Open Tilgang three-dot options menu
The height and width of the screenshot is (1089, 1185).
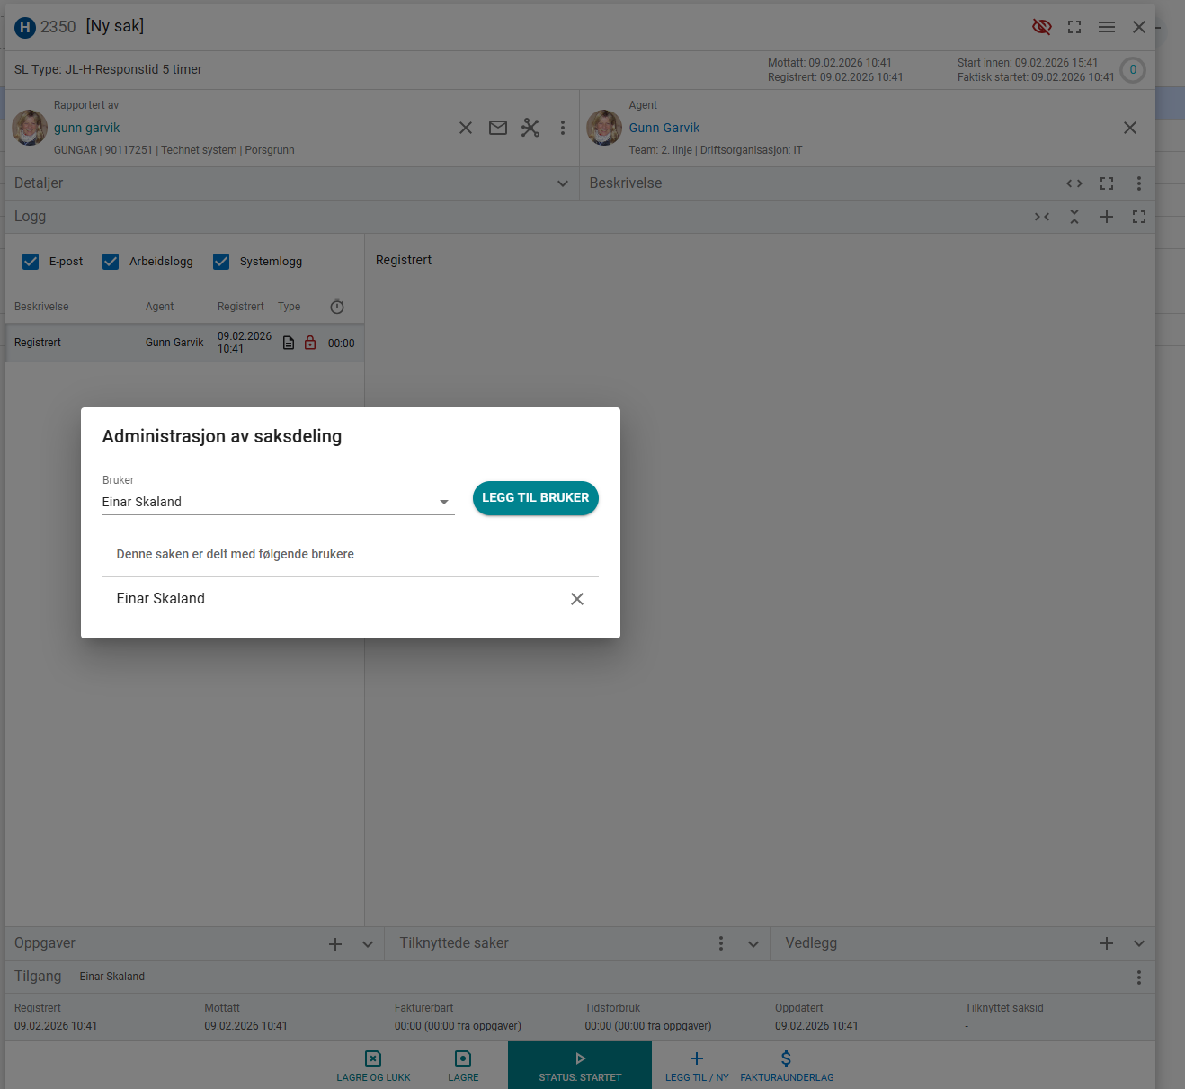[x=1139, y=977]
